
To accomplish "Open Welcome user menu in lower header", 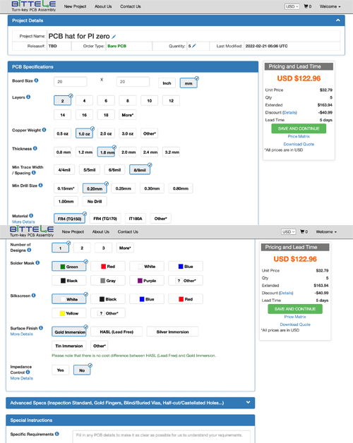I will click(x=326, y=231).
